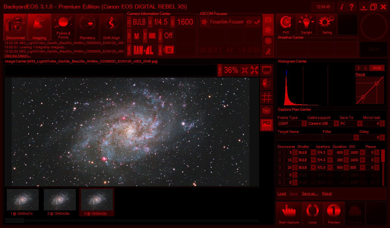390x228 pixels.
Task: Click the ASCOM telescope icon in sidebar
Action: (x=268, y=51)
